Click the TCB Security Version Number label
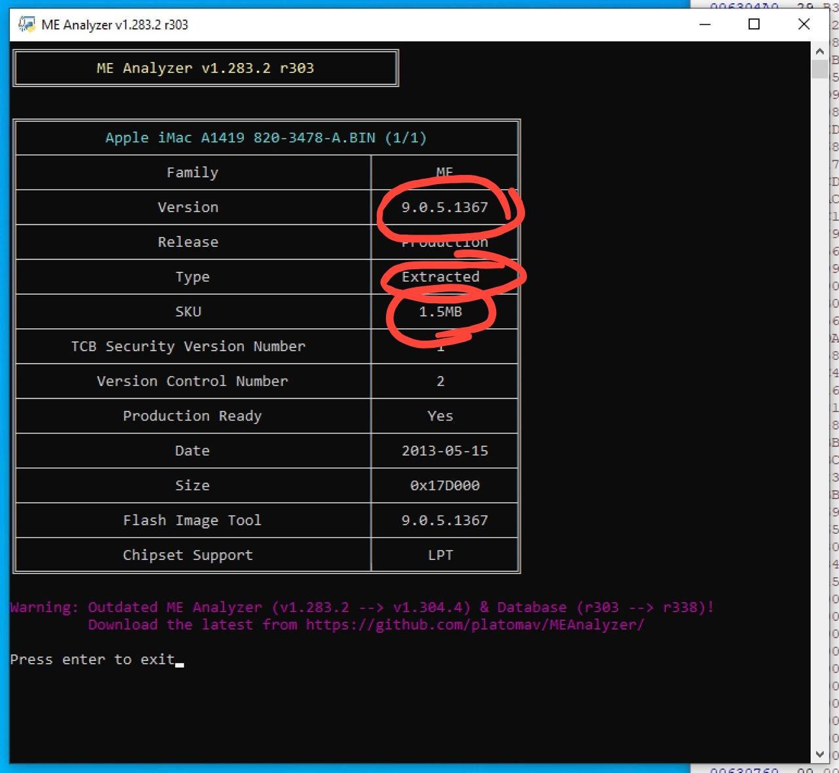Viewport: 839px width, 773px height. point(188,347)
